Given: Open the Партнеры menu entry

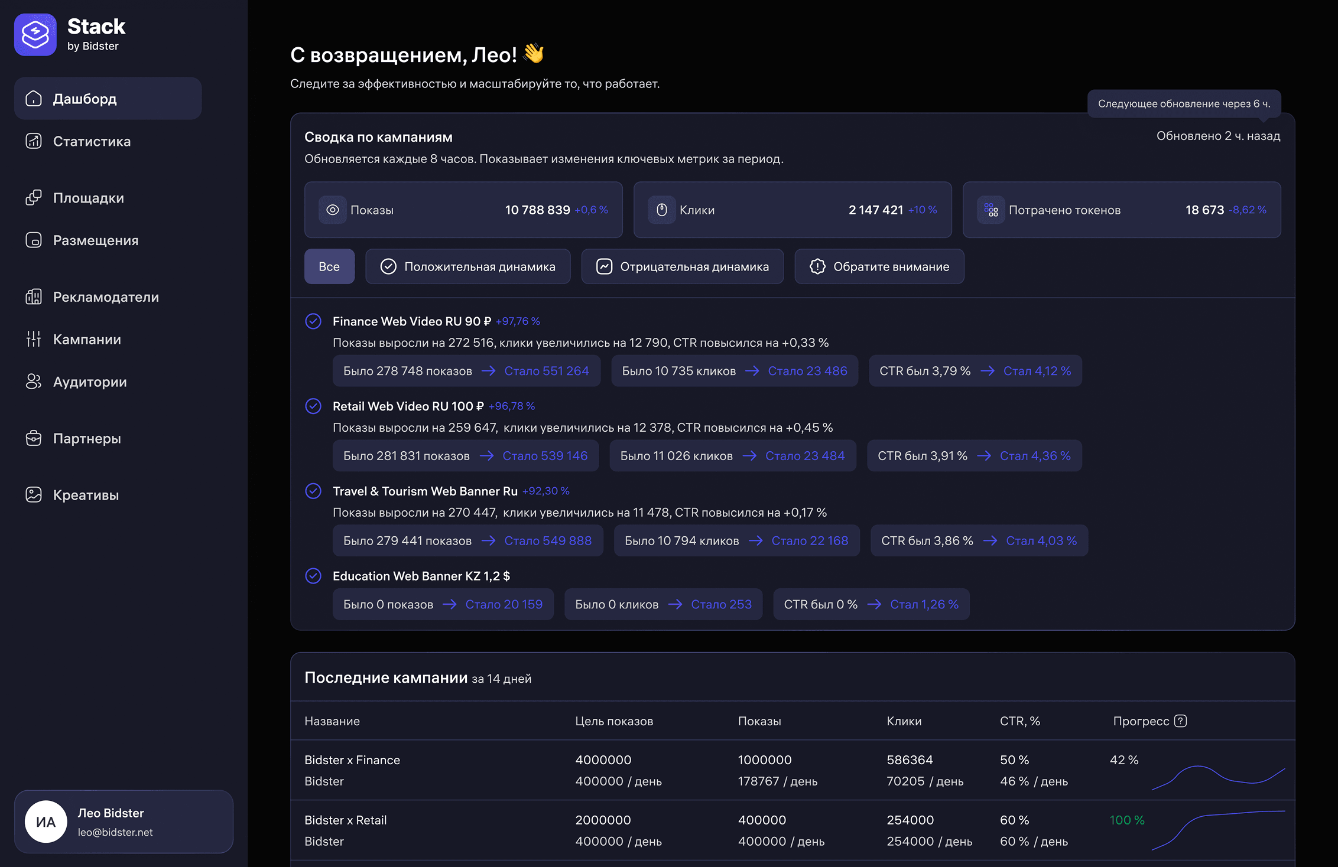Looking at the screenshot, I should [86, 438].
